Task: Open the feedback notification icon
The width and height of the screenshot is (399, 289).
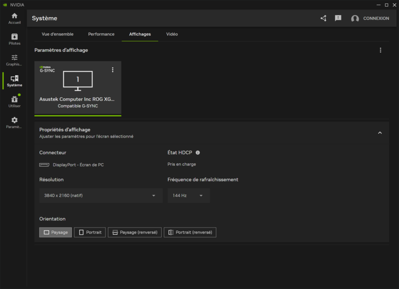Action: point(338,18)
